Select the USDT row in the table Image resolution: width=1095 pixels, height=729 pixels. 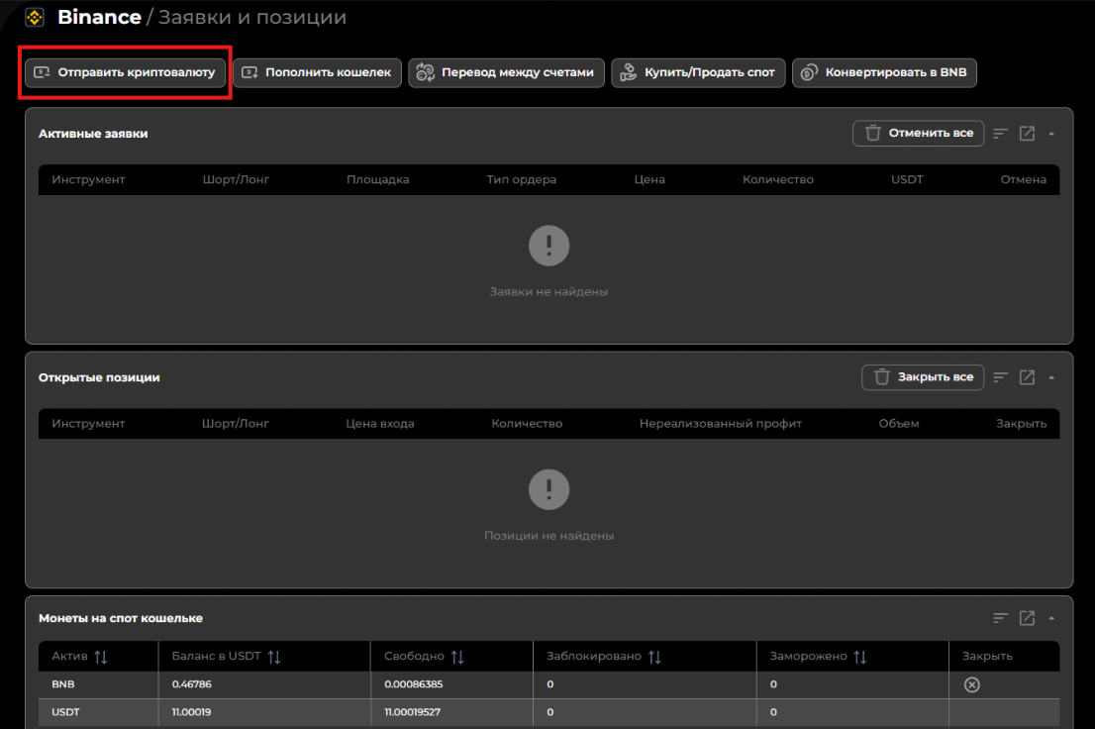pos(65,711)
